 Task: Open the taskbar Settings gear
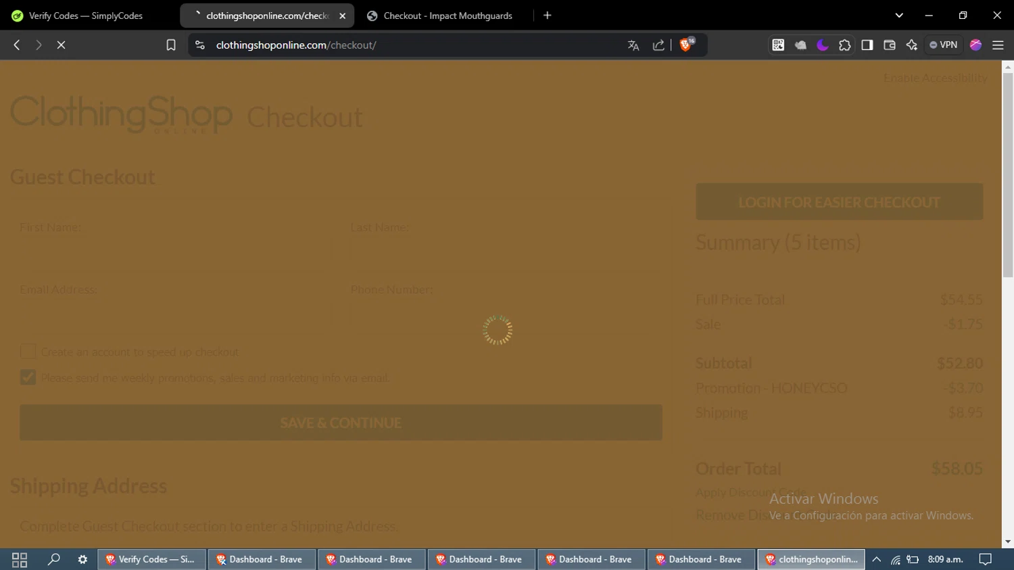coord(82,559)
